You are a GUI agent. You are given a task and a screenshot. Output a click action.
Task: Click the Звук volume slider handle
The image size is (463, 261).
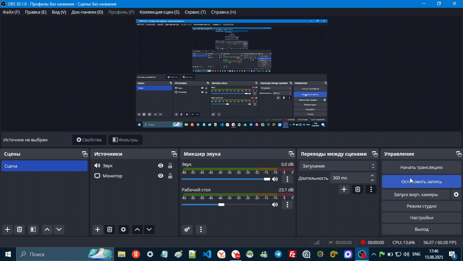pyautogui.click(x=267, y=179)
